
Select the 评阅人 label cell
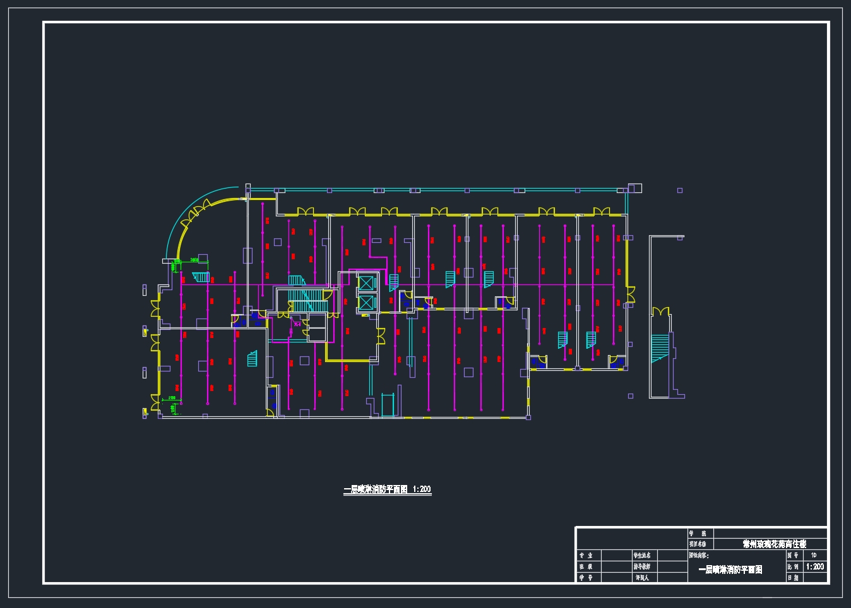pos(642,577)
